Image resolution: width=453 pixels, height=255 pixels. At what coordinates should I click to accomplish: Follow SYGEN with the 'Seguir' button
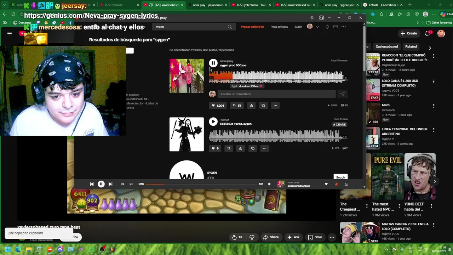coord(340,177)
